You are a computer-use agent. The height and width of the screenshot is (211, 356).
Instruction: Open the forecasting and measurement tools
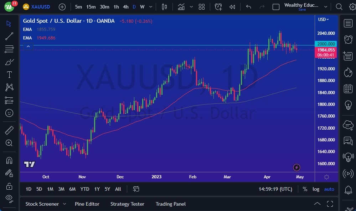(9, 100)
